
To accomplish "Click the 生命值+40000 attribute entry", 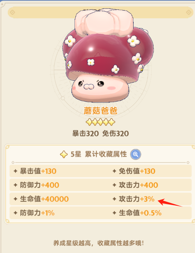I will [41, 199].
